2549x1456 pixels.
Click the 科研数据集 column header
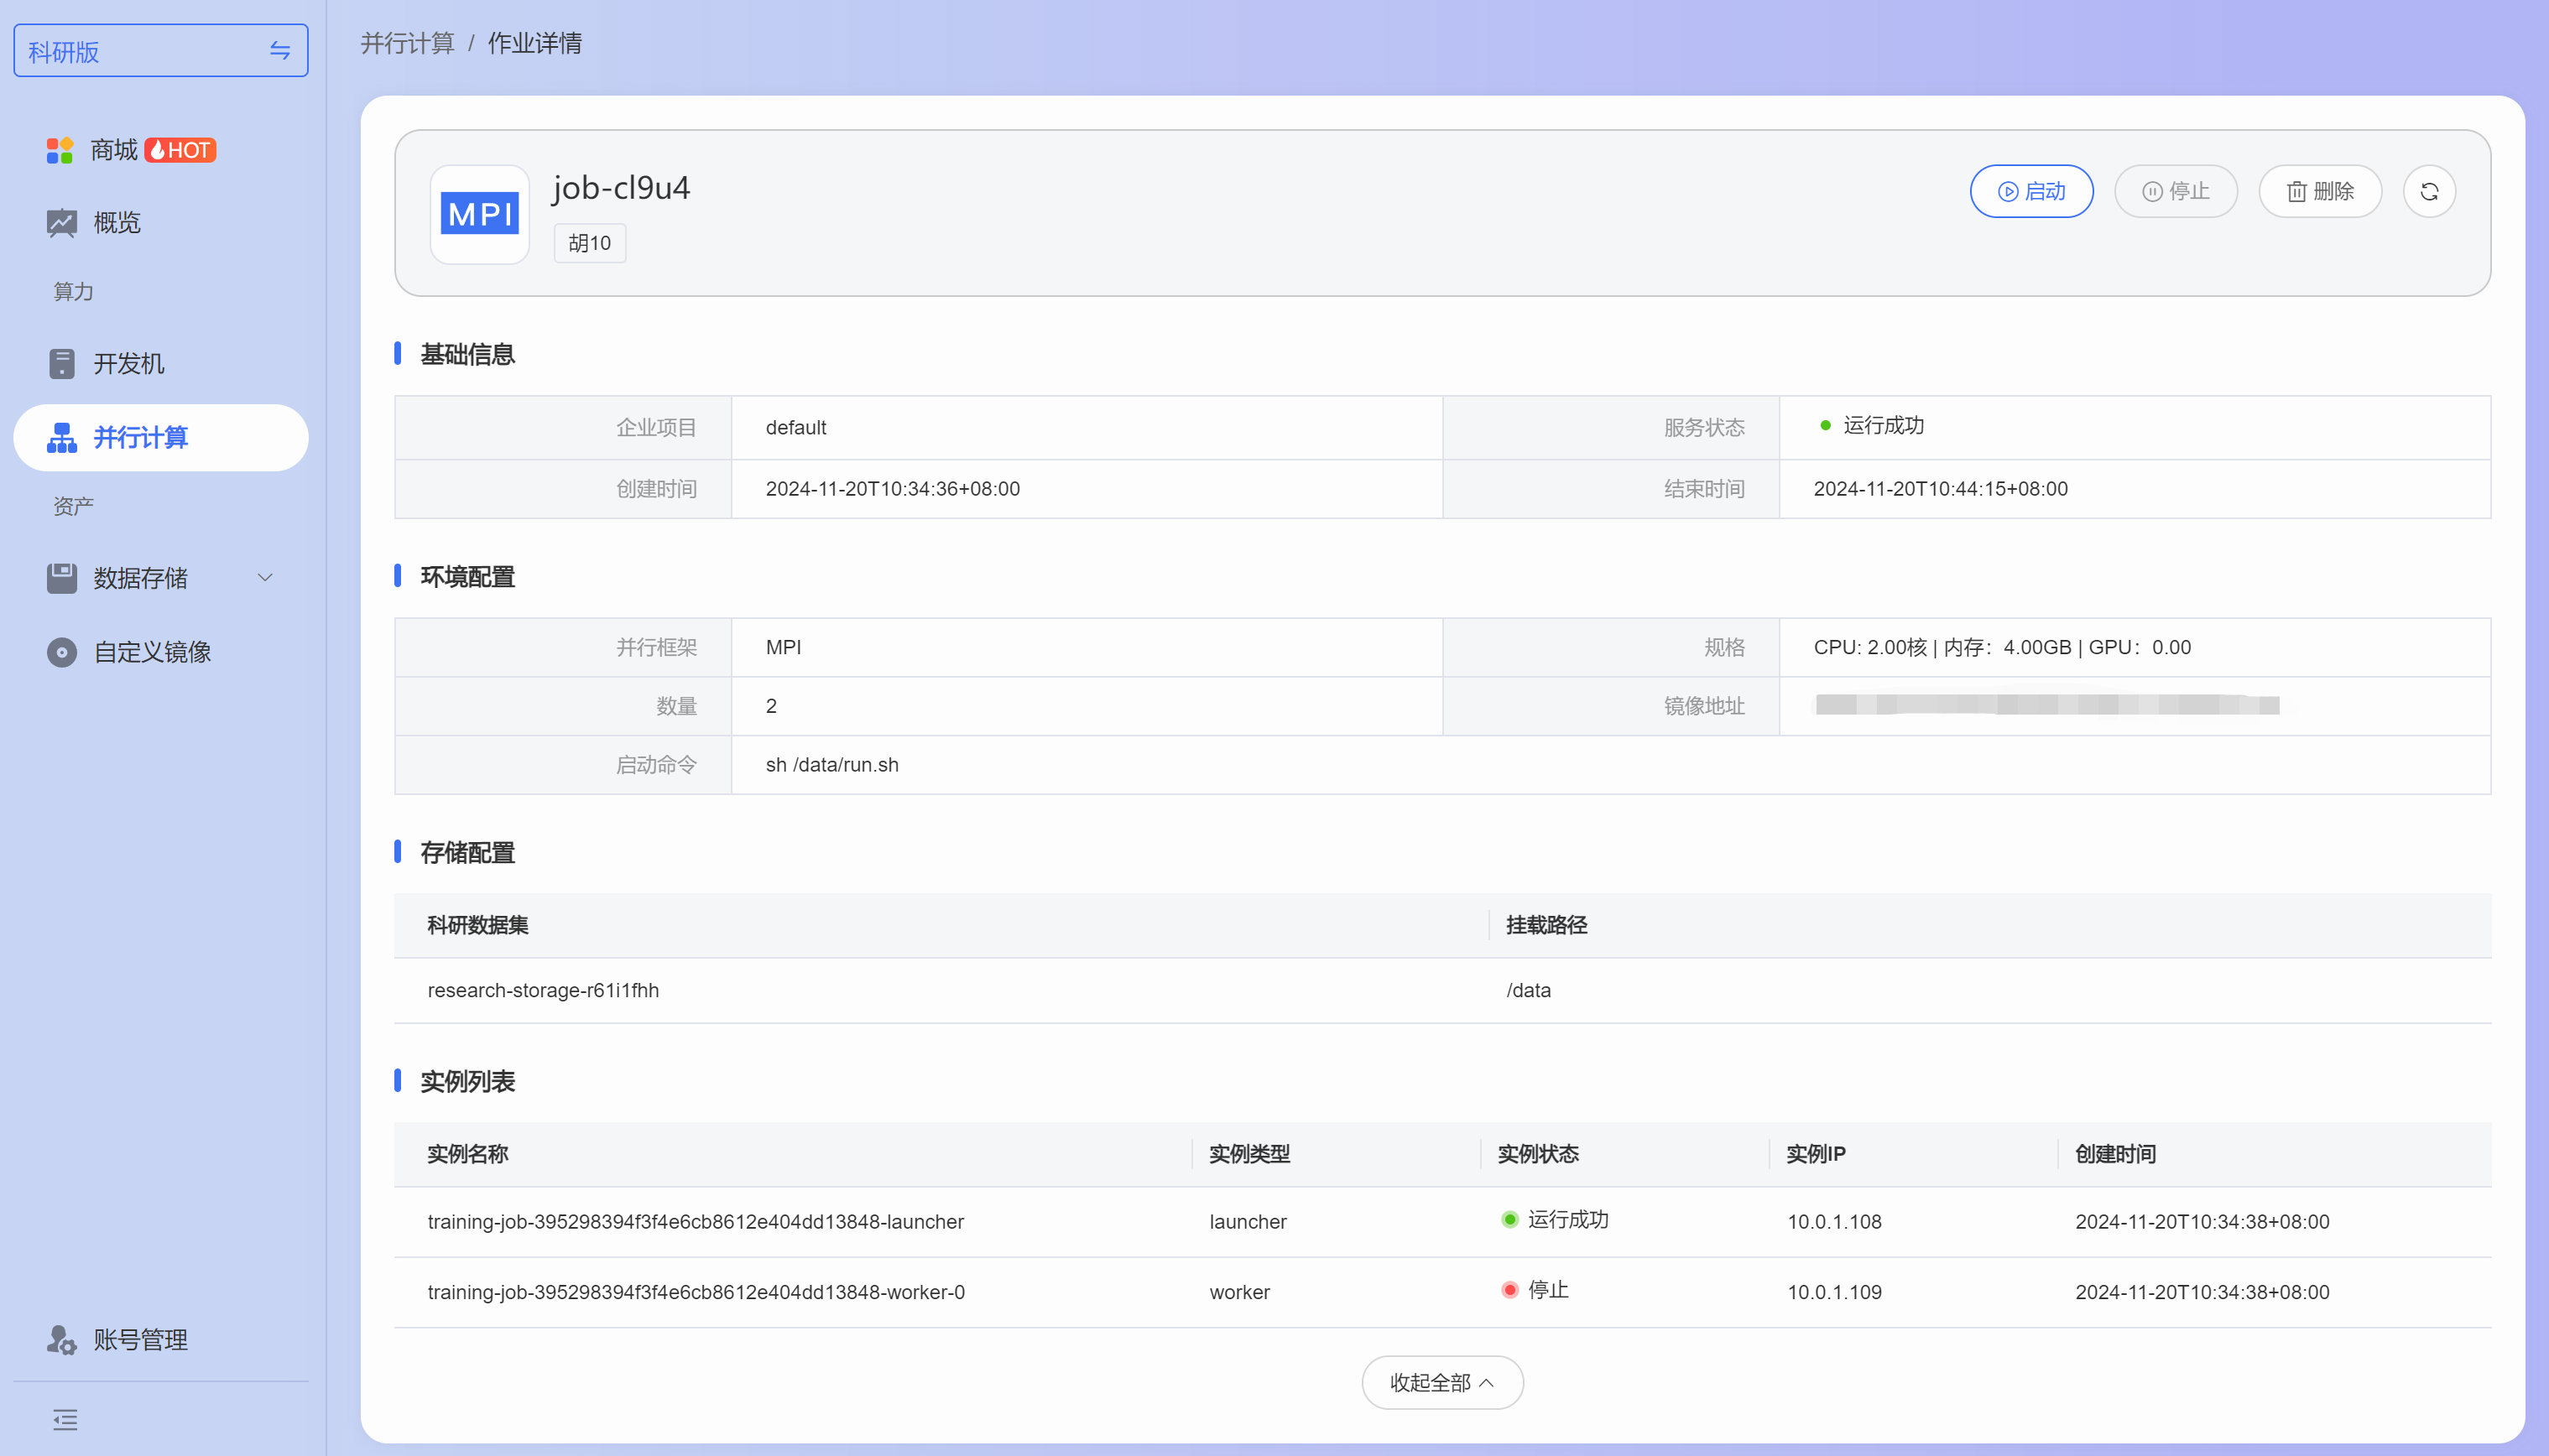[x=477, y=924]
